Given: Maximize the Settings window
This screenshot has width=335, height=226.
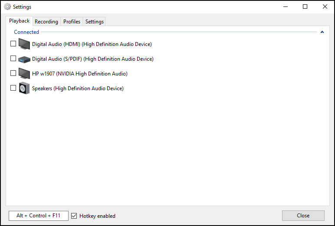Looking at the screenshot, I should (305, 7).
